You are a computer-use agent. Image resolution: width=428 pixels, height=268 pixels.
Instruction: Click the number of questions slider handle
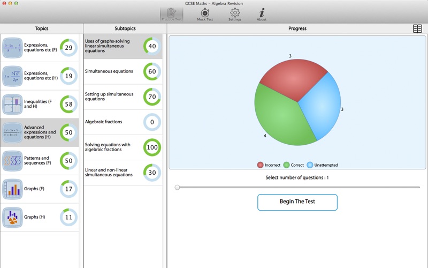pos(177,187)
